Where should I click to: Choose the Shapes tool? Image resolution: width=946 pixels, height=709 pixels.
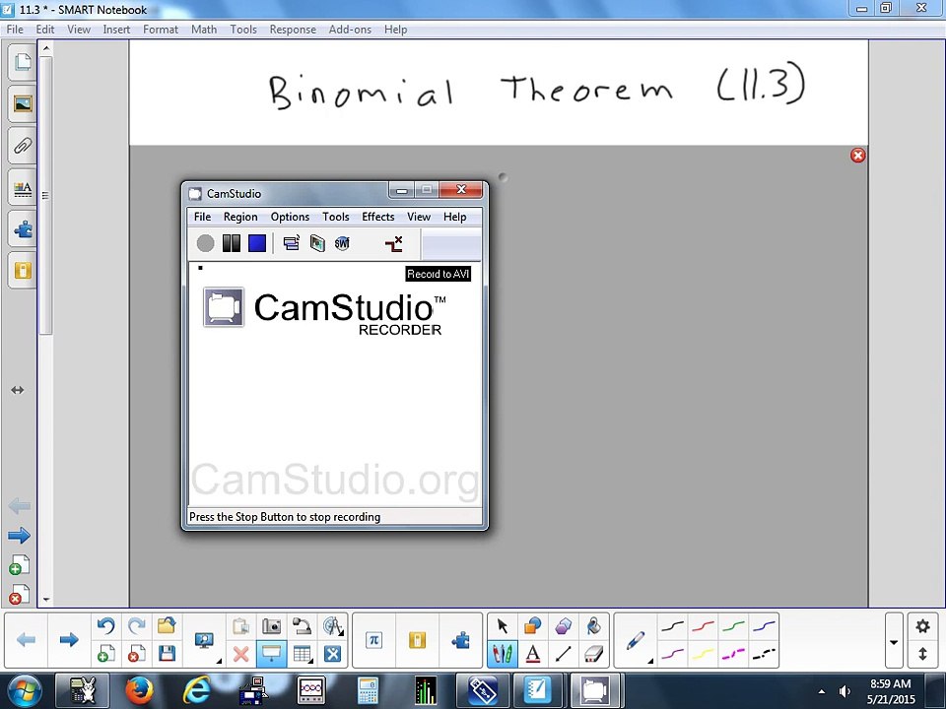tap(533, 626)
